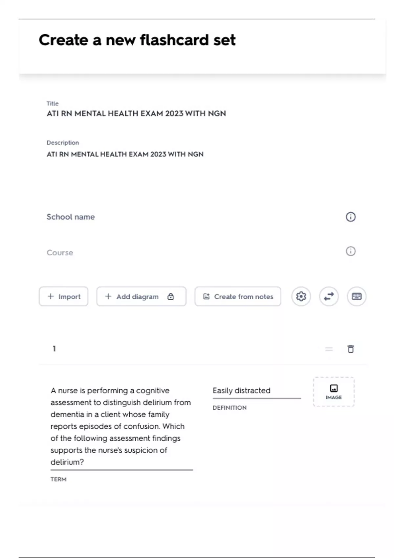Add an image to card 1

(x=334, y=392)
